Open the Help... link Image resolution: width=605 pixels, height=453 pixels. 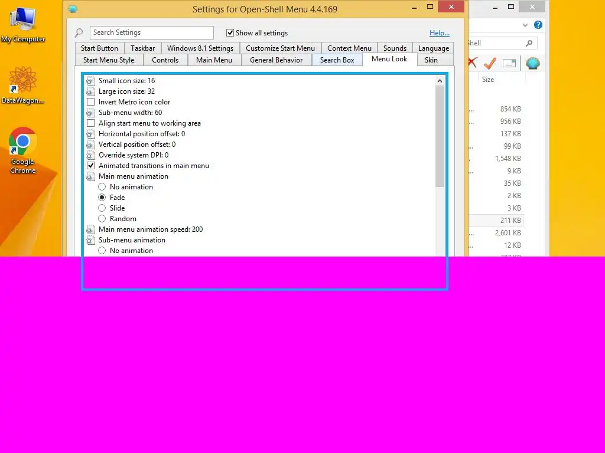coord(440,33)
